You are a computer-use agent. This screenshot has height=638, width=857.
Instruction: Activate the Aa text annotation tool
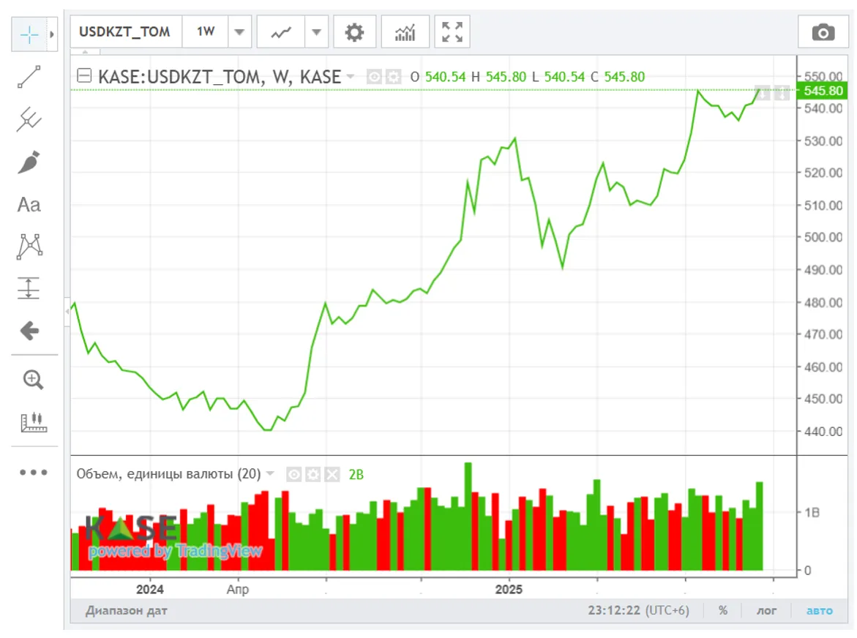pyautogui.click(x=29, y=205)
